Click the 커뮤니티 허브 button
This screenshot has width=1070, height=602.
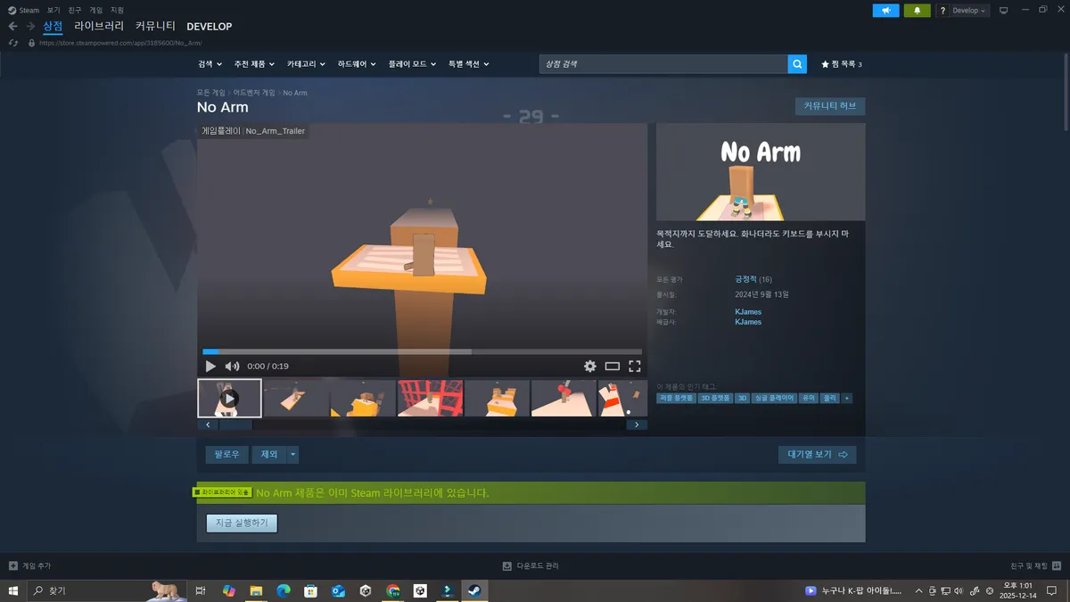pyautogui.click(x=829, y=106)
